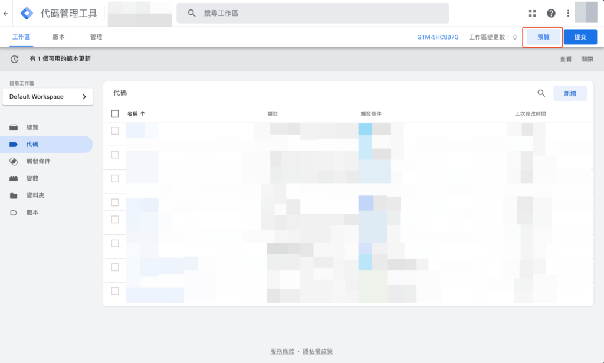Screen dimensions: 604x363
Task: Open the Google apps grid icon
Action: pos(533,14)
